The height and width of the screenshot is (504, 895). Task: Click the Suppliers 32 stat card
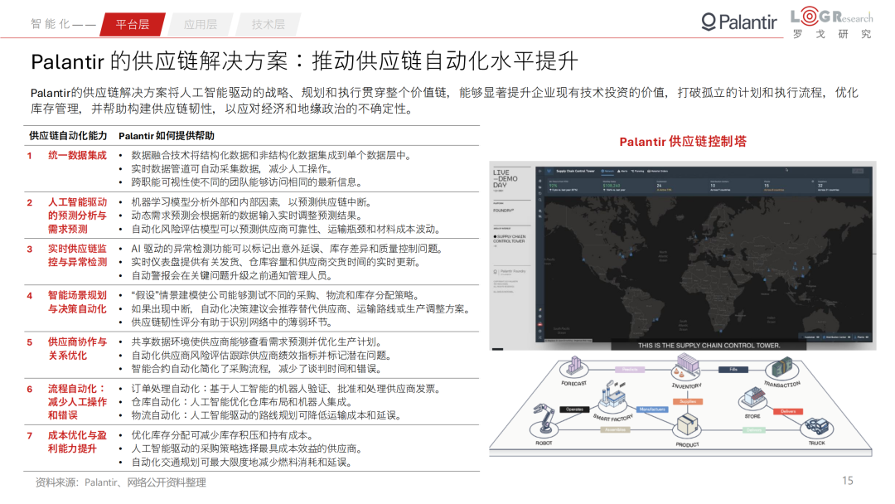click(x=843, y=186)
